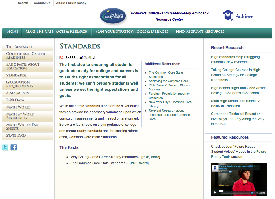Image resolution: width=275 pixels, height=199 pixels.
Task: Share via the Windows Live flag icon
Action: pyautogui.click(x=90, y=57)
